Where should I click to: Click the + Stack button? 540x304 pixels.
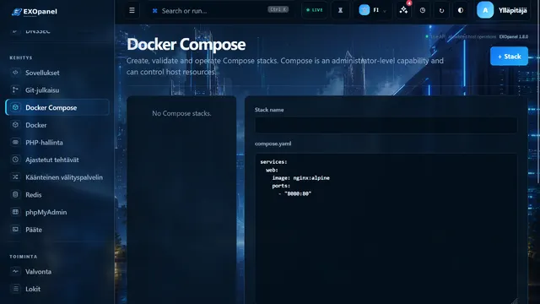coord(509,57)
